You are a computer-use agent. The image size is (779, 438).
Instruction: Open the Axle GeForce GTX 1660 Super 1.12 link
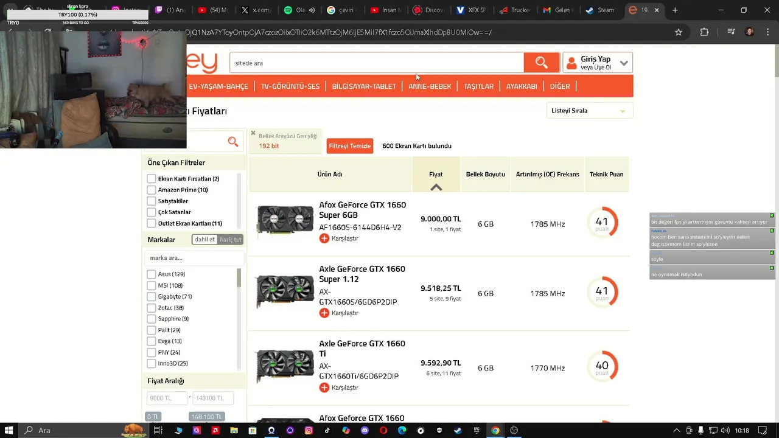pos(362,274)
